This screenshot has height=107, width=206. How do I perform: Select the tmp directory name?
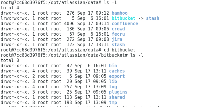[113, 103]
